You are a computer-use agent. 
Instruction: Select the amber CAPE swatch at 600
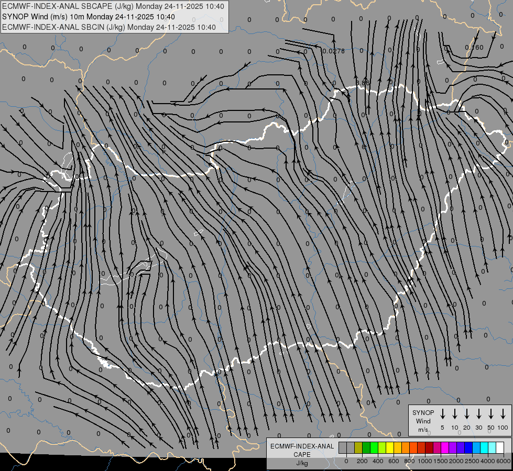pos(398,447)
